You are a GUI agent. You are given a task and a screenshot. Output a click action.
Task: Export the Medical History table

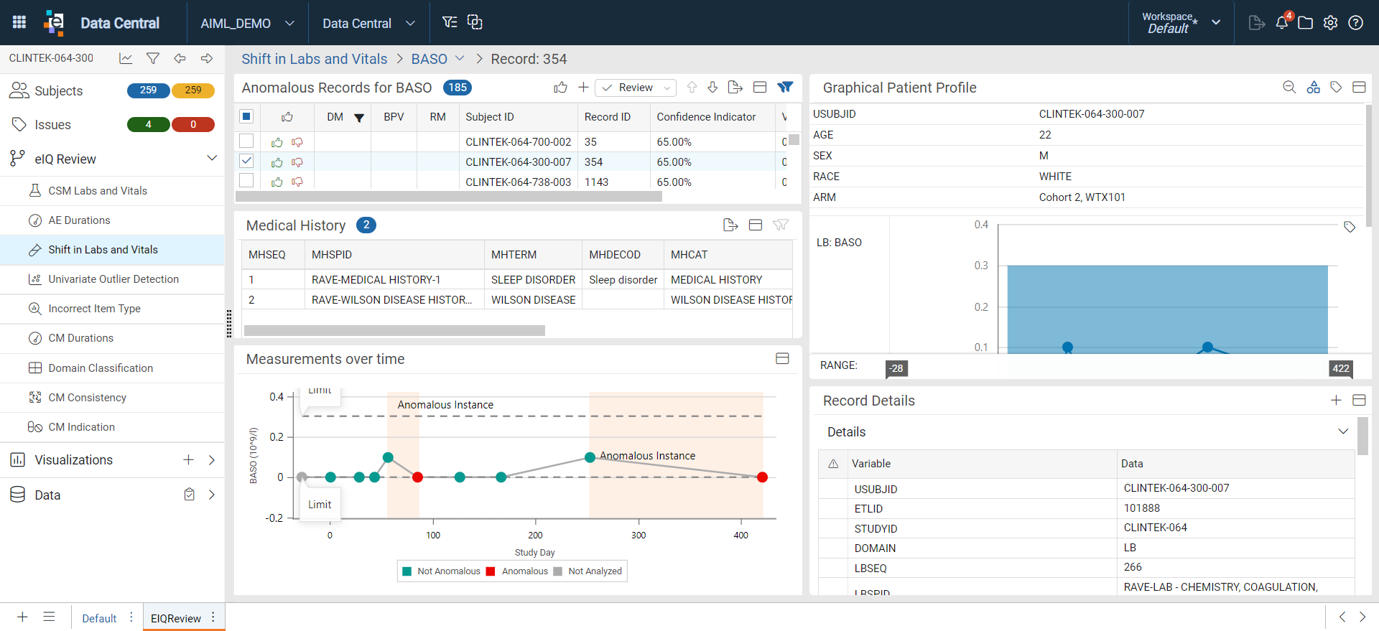pos(730,225)
